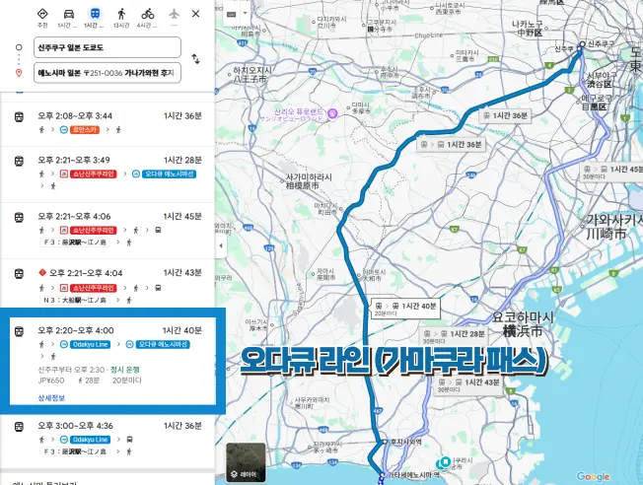This screenshot has height=485, width=643.
Task: Click the keyboard icon in map toolbar
Action: click(x=232, y=14)
